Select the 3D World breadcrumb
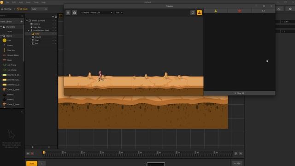Screen dimensions: 295x166 click(x=22, y=9)
